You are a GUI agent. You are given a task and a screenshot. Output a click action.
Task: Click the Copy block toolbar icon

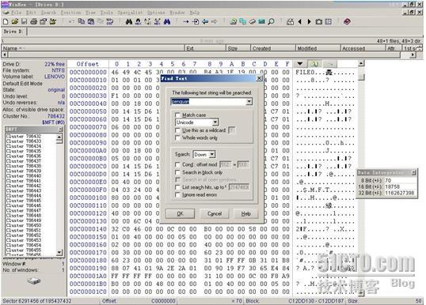[x=82, y=21]
